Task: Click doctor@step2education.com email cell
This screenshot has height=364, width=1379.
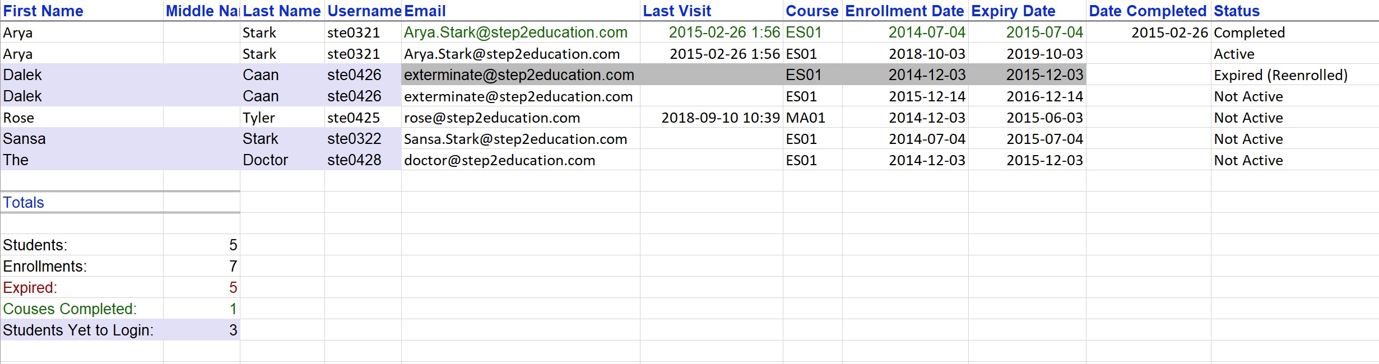Action: tap(499, 161)
